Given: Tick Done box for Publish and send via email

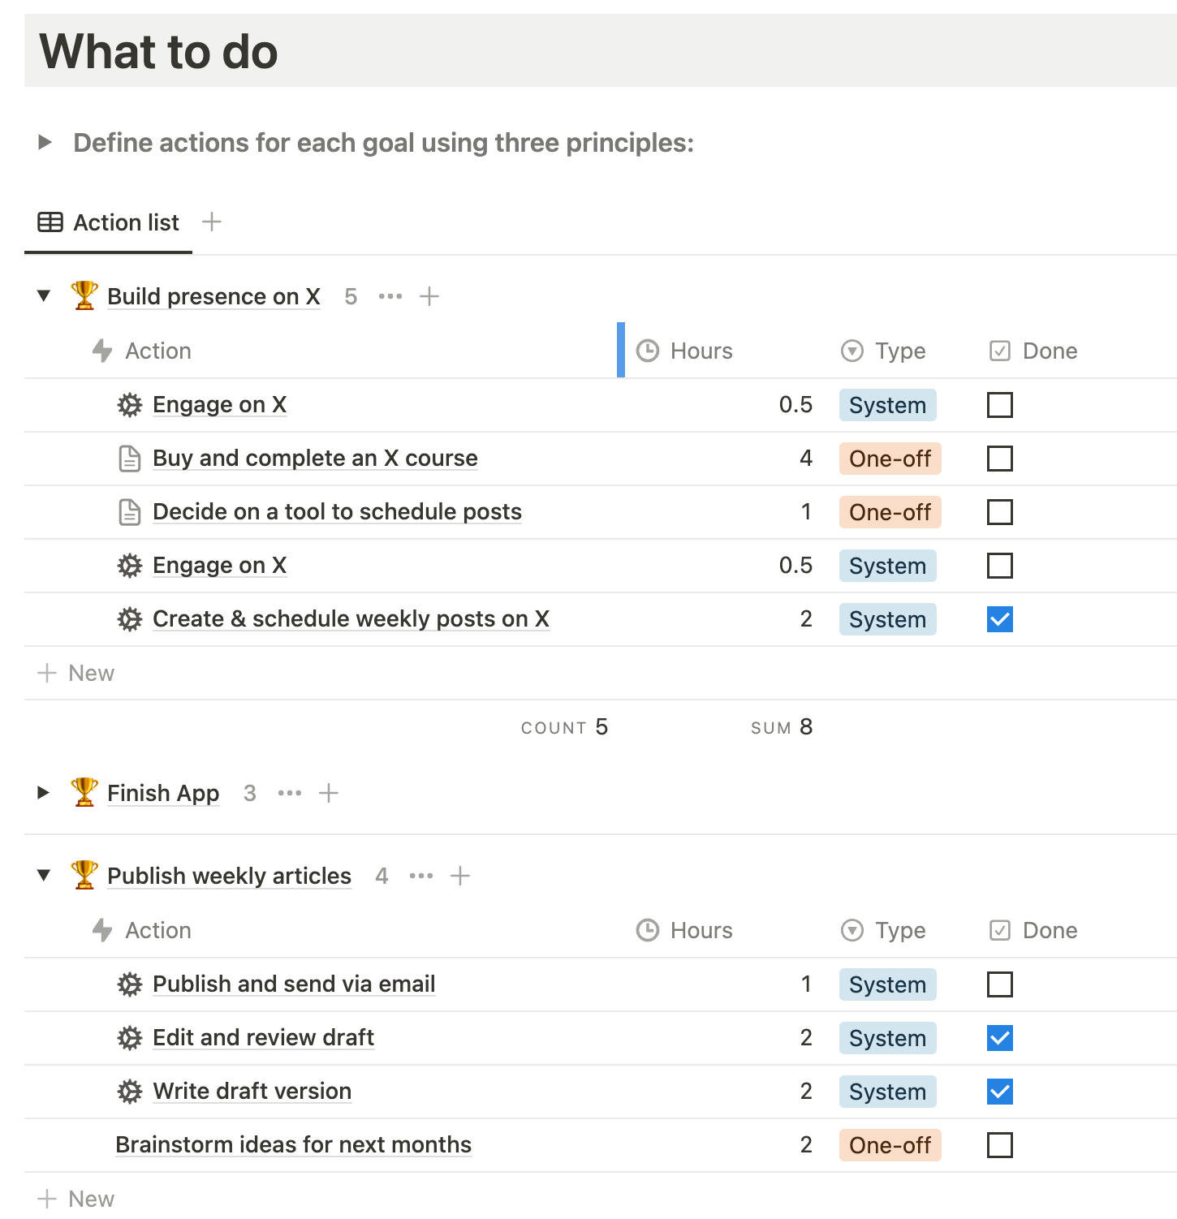Looking at the screenshot, I should pos(999,984).
